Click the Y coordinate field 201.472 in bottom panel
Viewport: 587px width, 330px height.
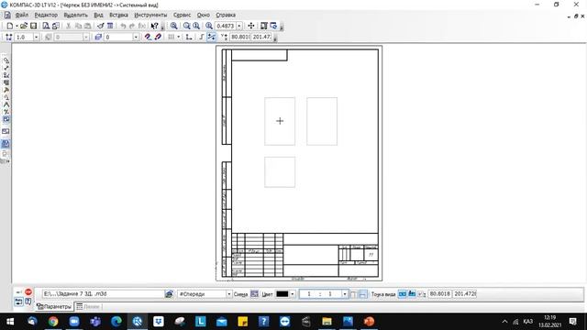tap(465, 294)
